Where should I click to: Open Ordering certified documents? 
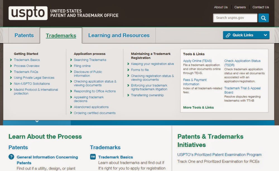95,113
